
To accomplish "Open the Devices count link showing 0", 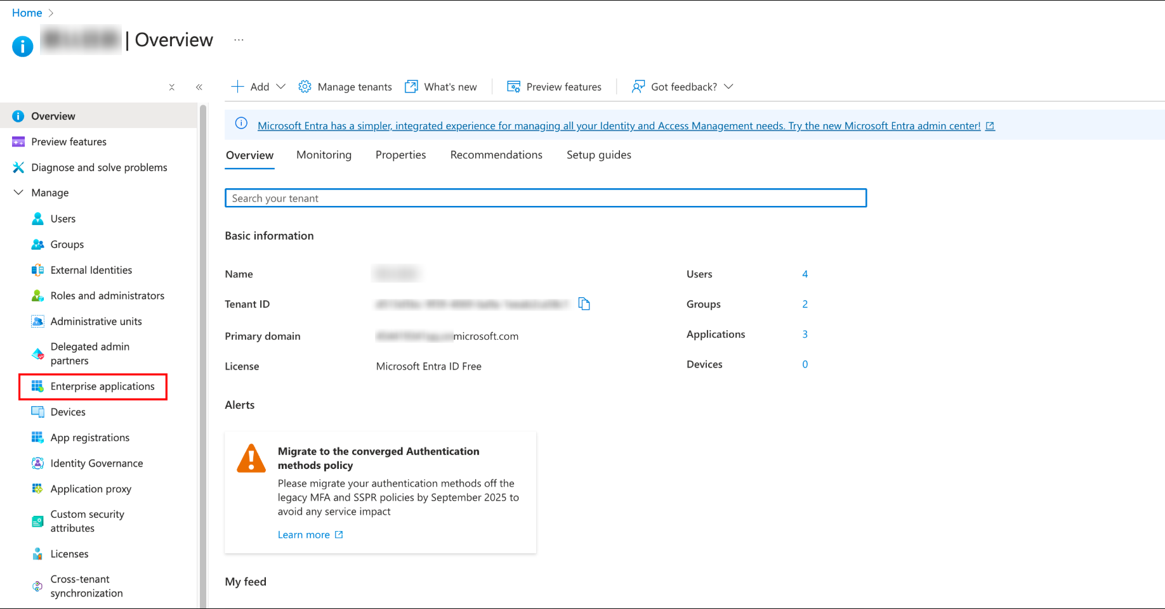I will coord(805,364).
